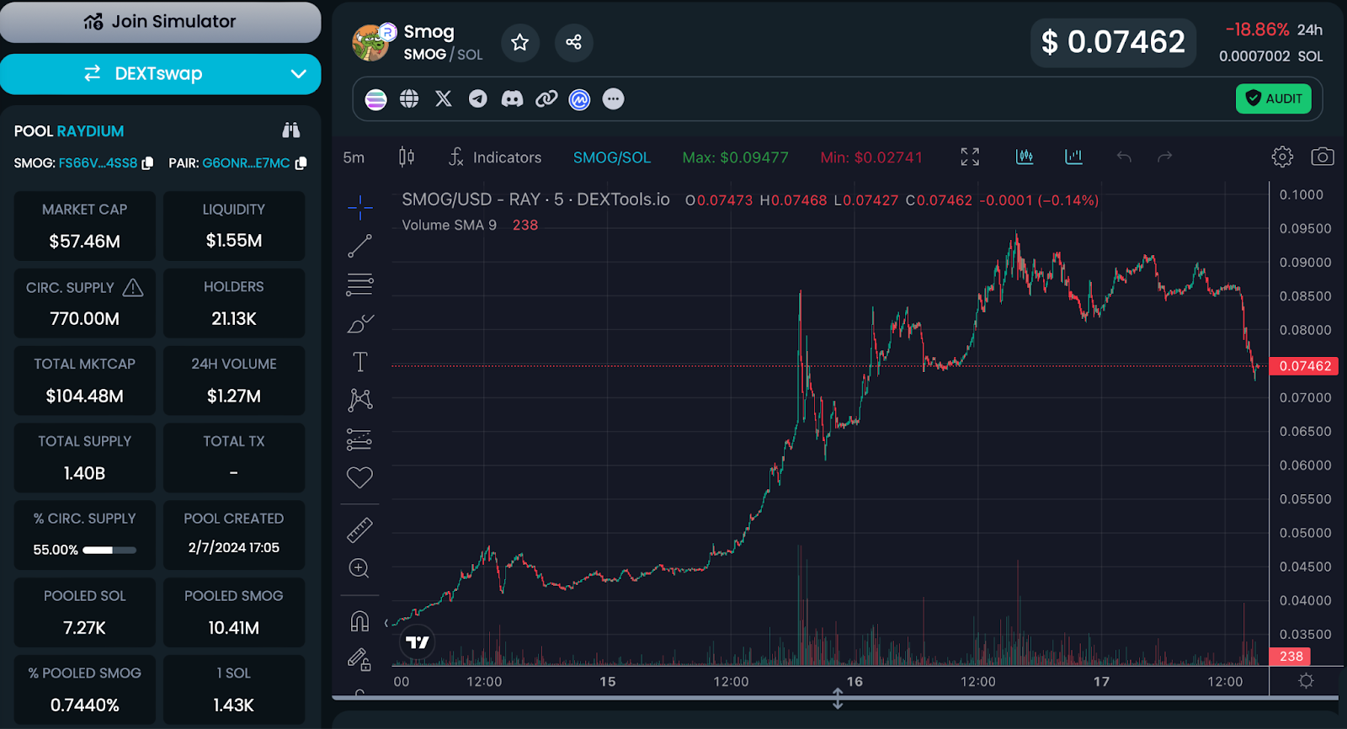The width and height of the screenshot is (1347, 729).
Task: Visit project website globe icon
Action: click(x=409, y=99)
